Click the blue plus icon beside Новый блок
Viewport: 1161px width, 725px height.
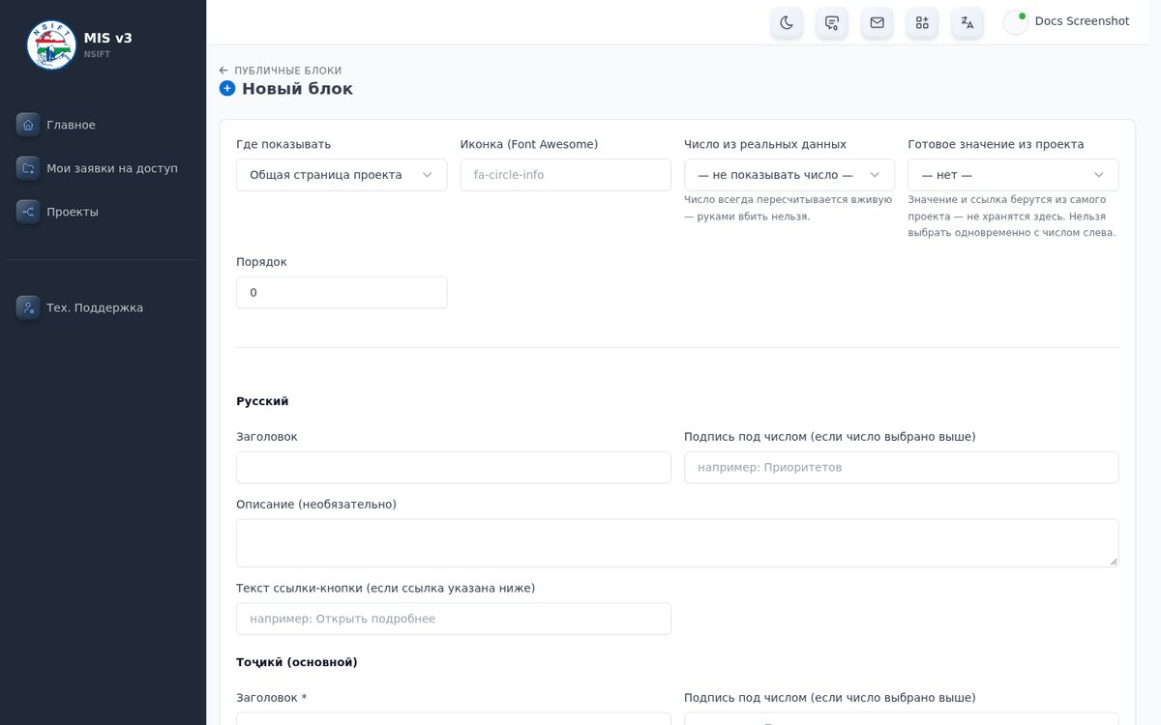[x=227, y=89]
